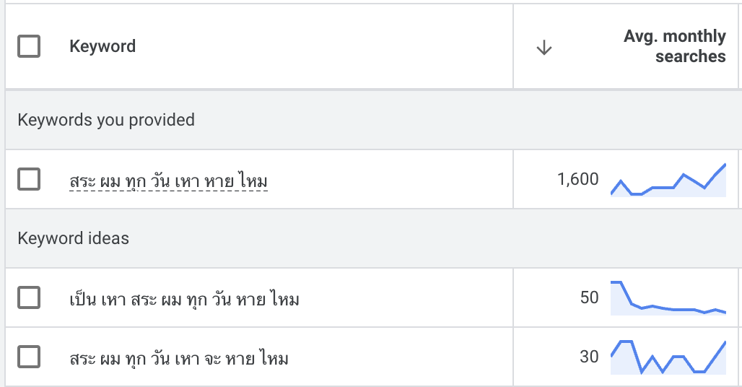Open trend sparkline for the 30 searches keyword
This screenshot has height=387, width=742.
click(668, 357)
